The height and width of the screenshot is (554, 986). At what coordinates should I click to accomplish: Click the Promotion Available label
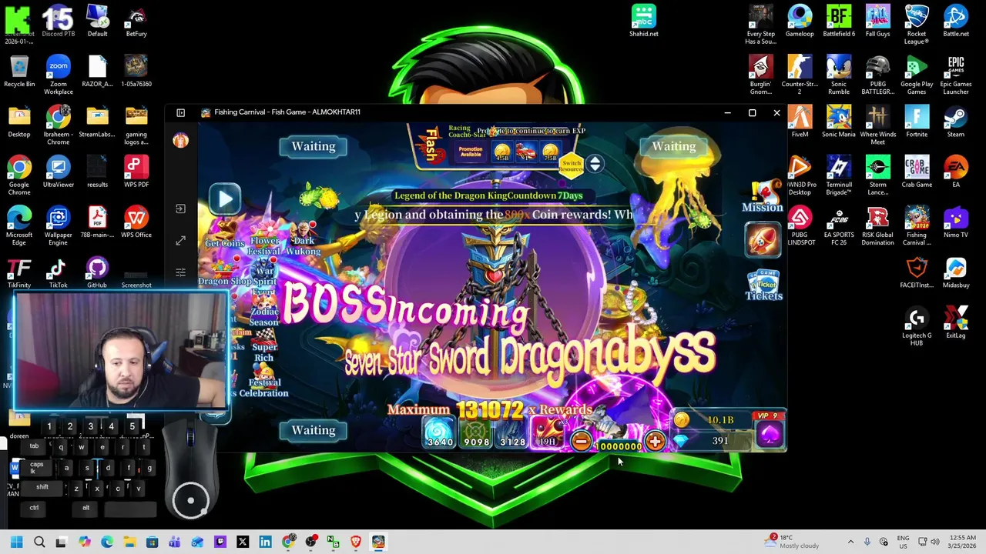coord(470,152)
